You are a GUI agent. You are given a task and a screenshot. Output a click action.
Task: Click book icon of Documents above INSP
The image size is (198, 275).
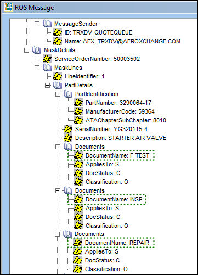pos(68,190)
